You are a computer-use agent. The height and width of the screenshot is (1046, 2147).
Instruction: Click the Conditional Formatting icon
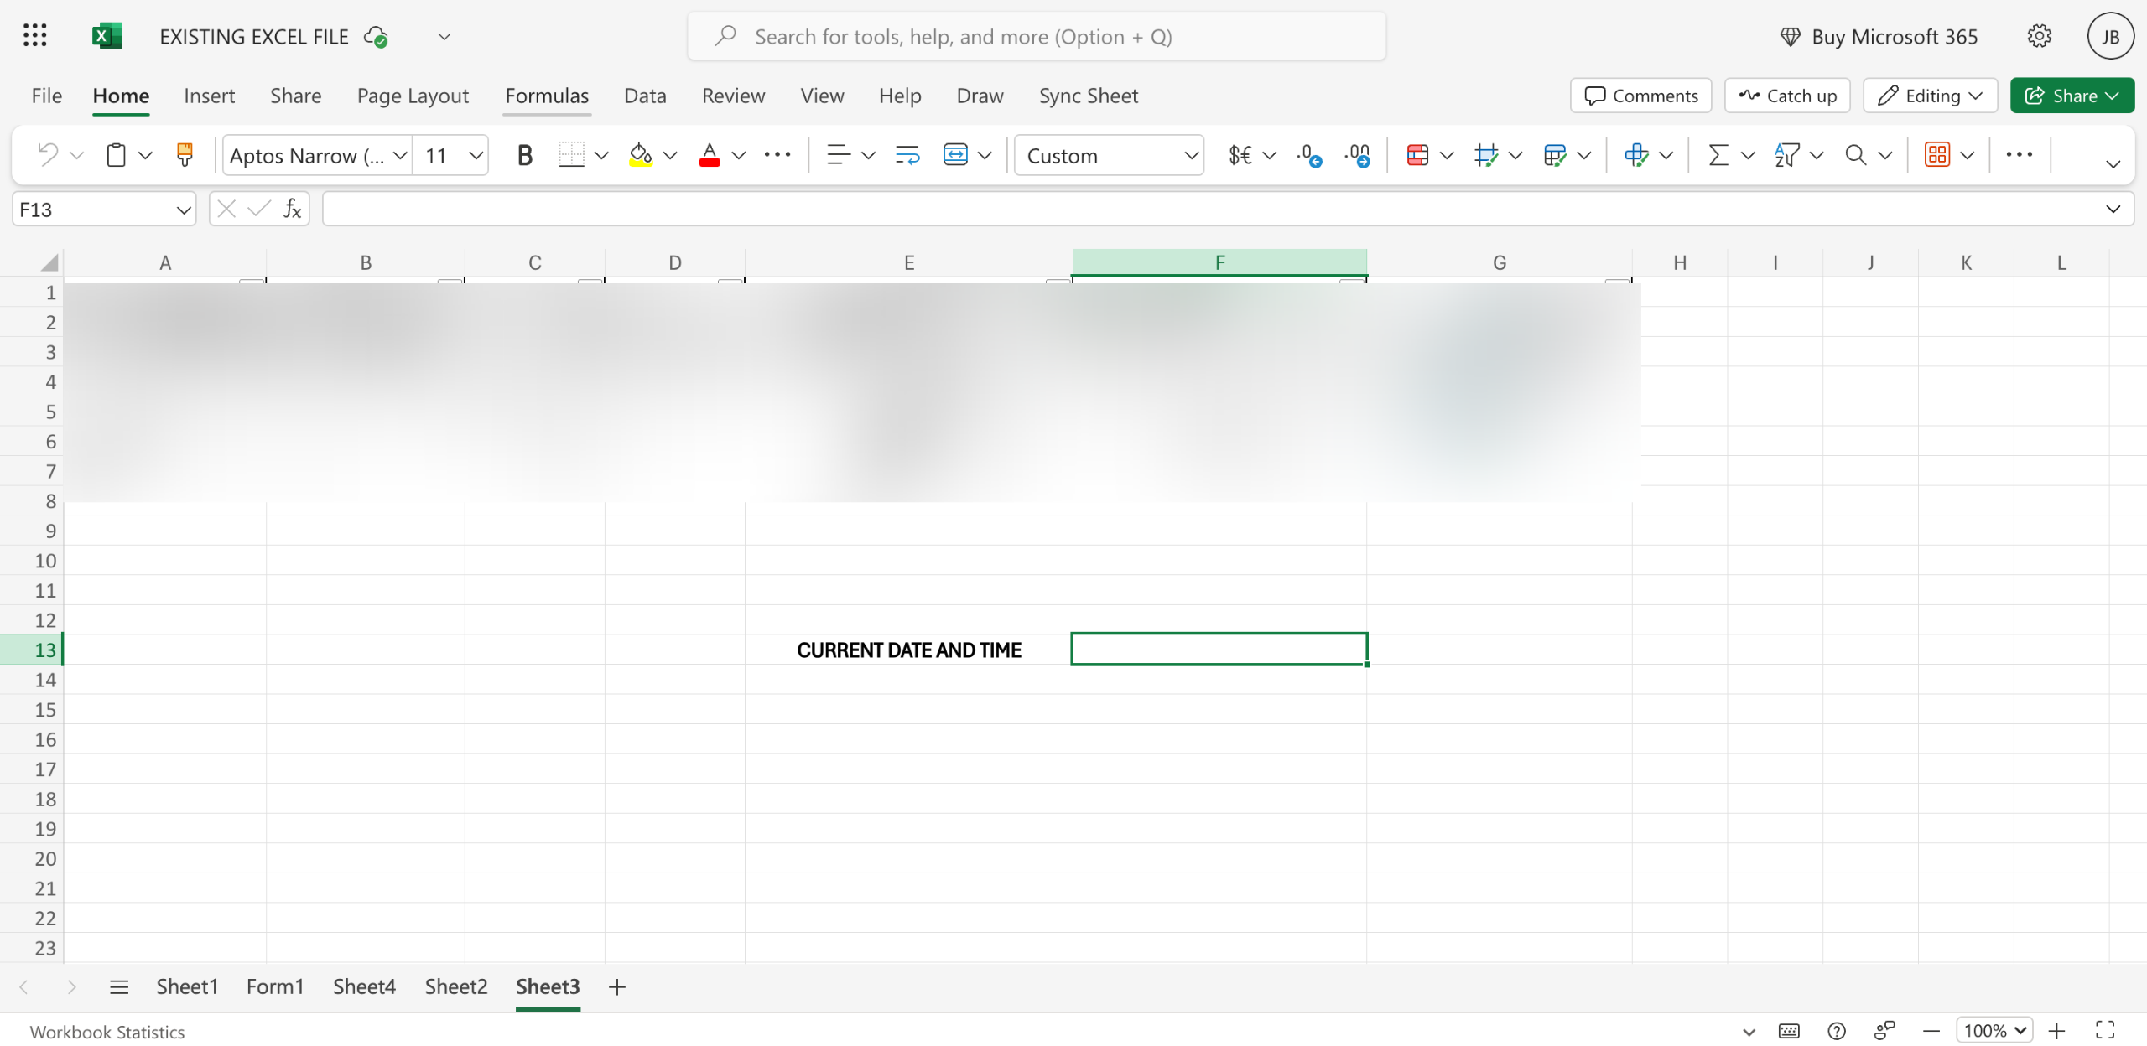coord(1417,155)
